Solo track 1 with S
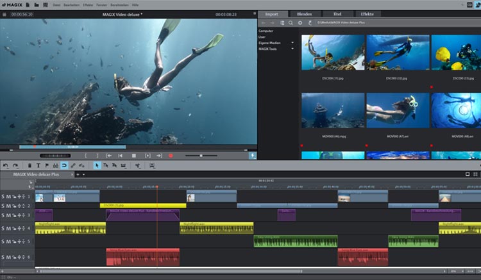Screen dimensions: 481x280 [3, 196]
